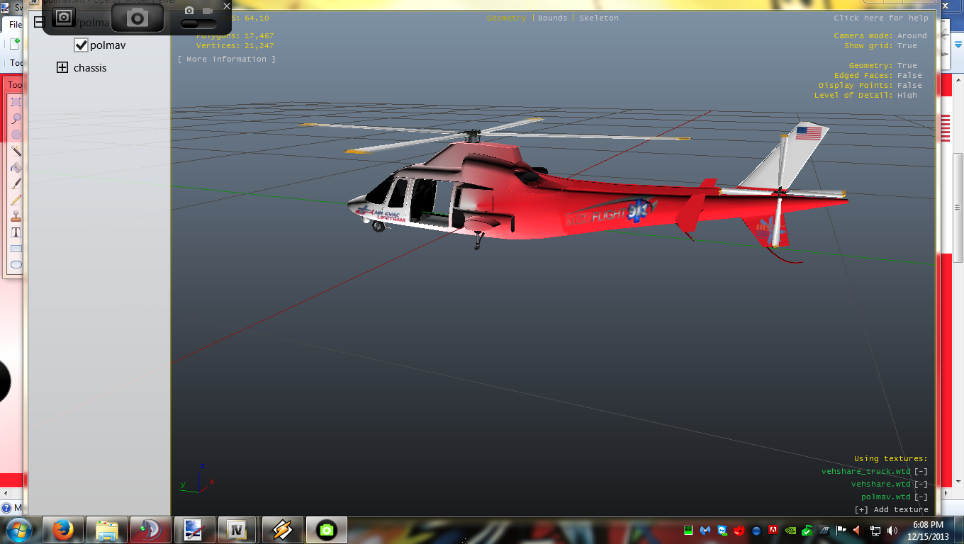Open Winamp from the taskbar

pyautogui.click(x=282, y=530)
